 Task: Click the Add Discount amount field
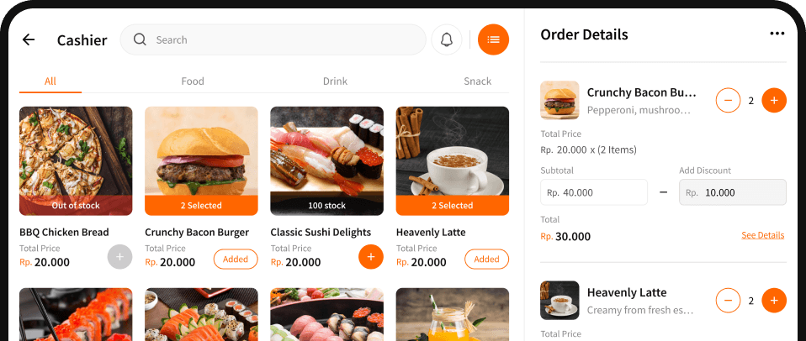click(x=733, y=192)
